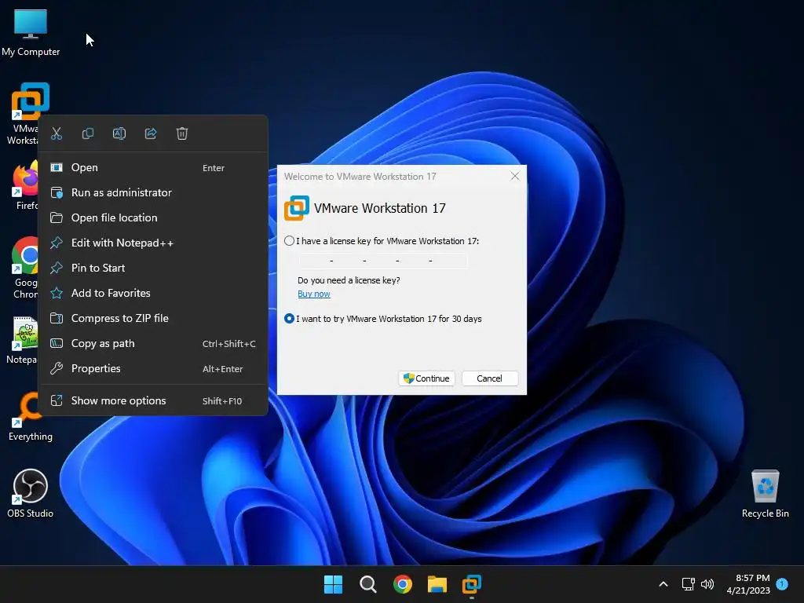Choose Open file location
The image size is (804, 603).
click(x=153, y=218)
